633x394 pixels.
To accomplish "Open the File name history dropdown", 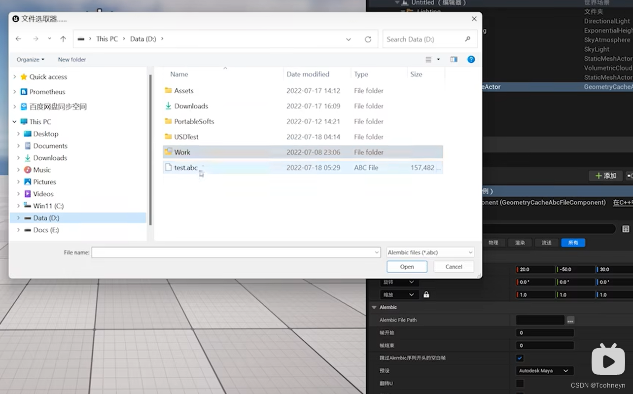I will click(x=377, y=252).
